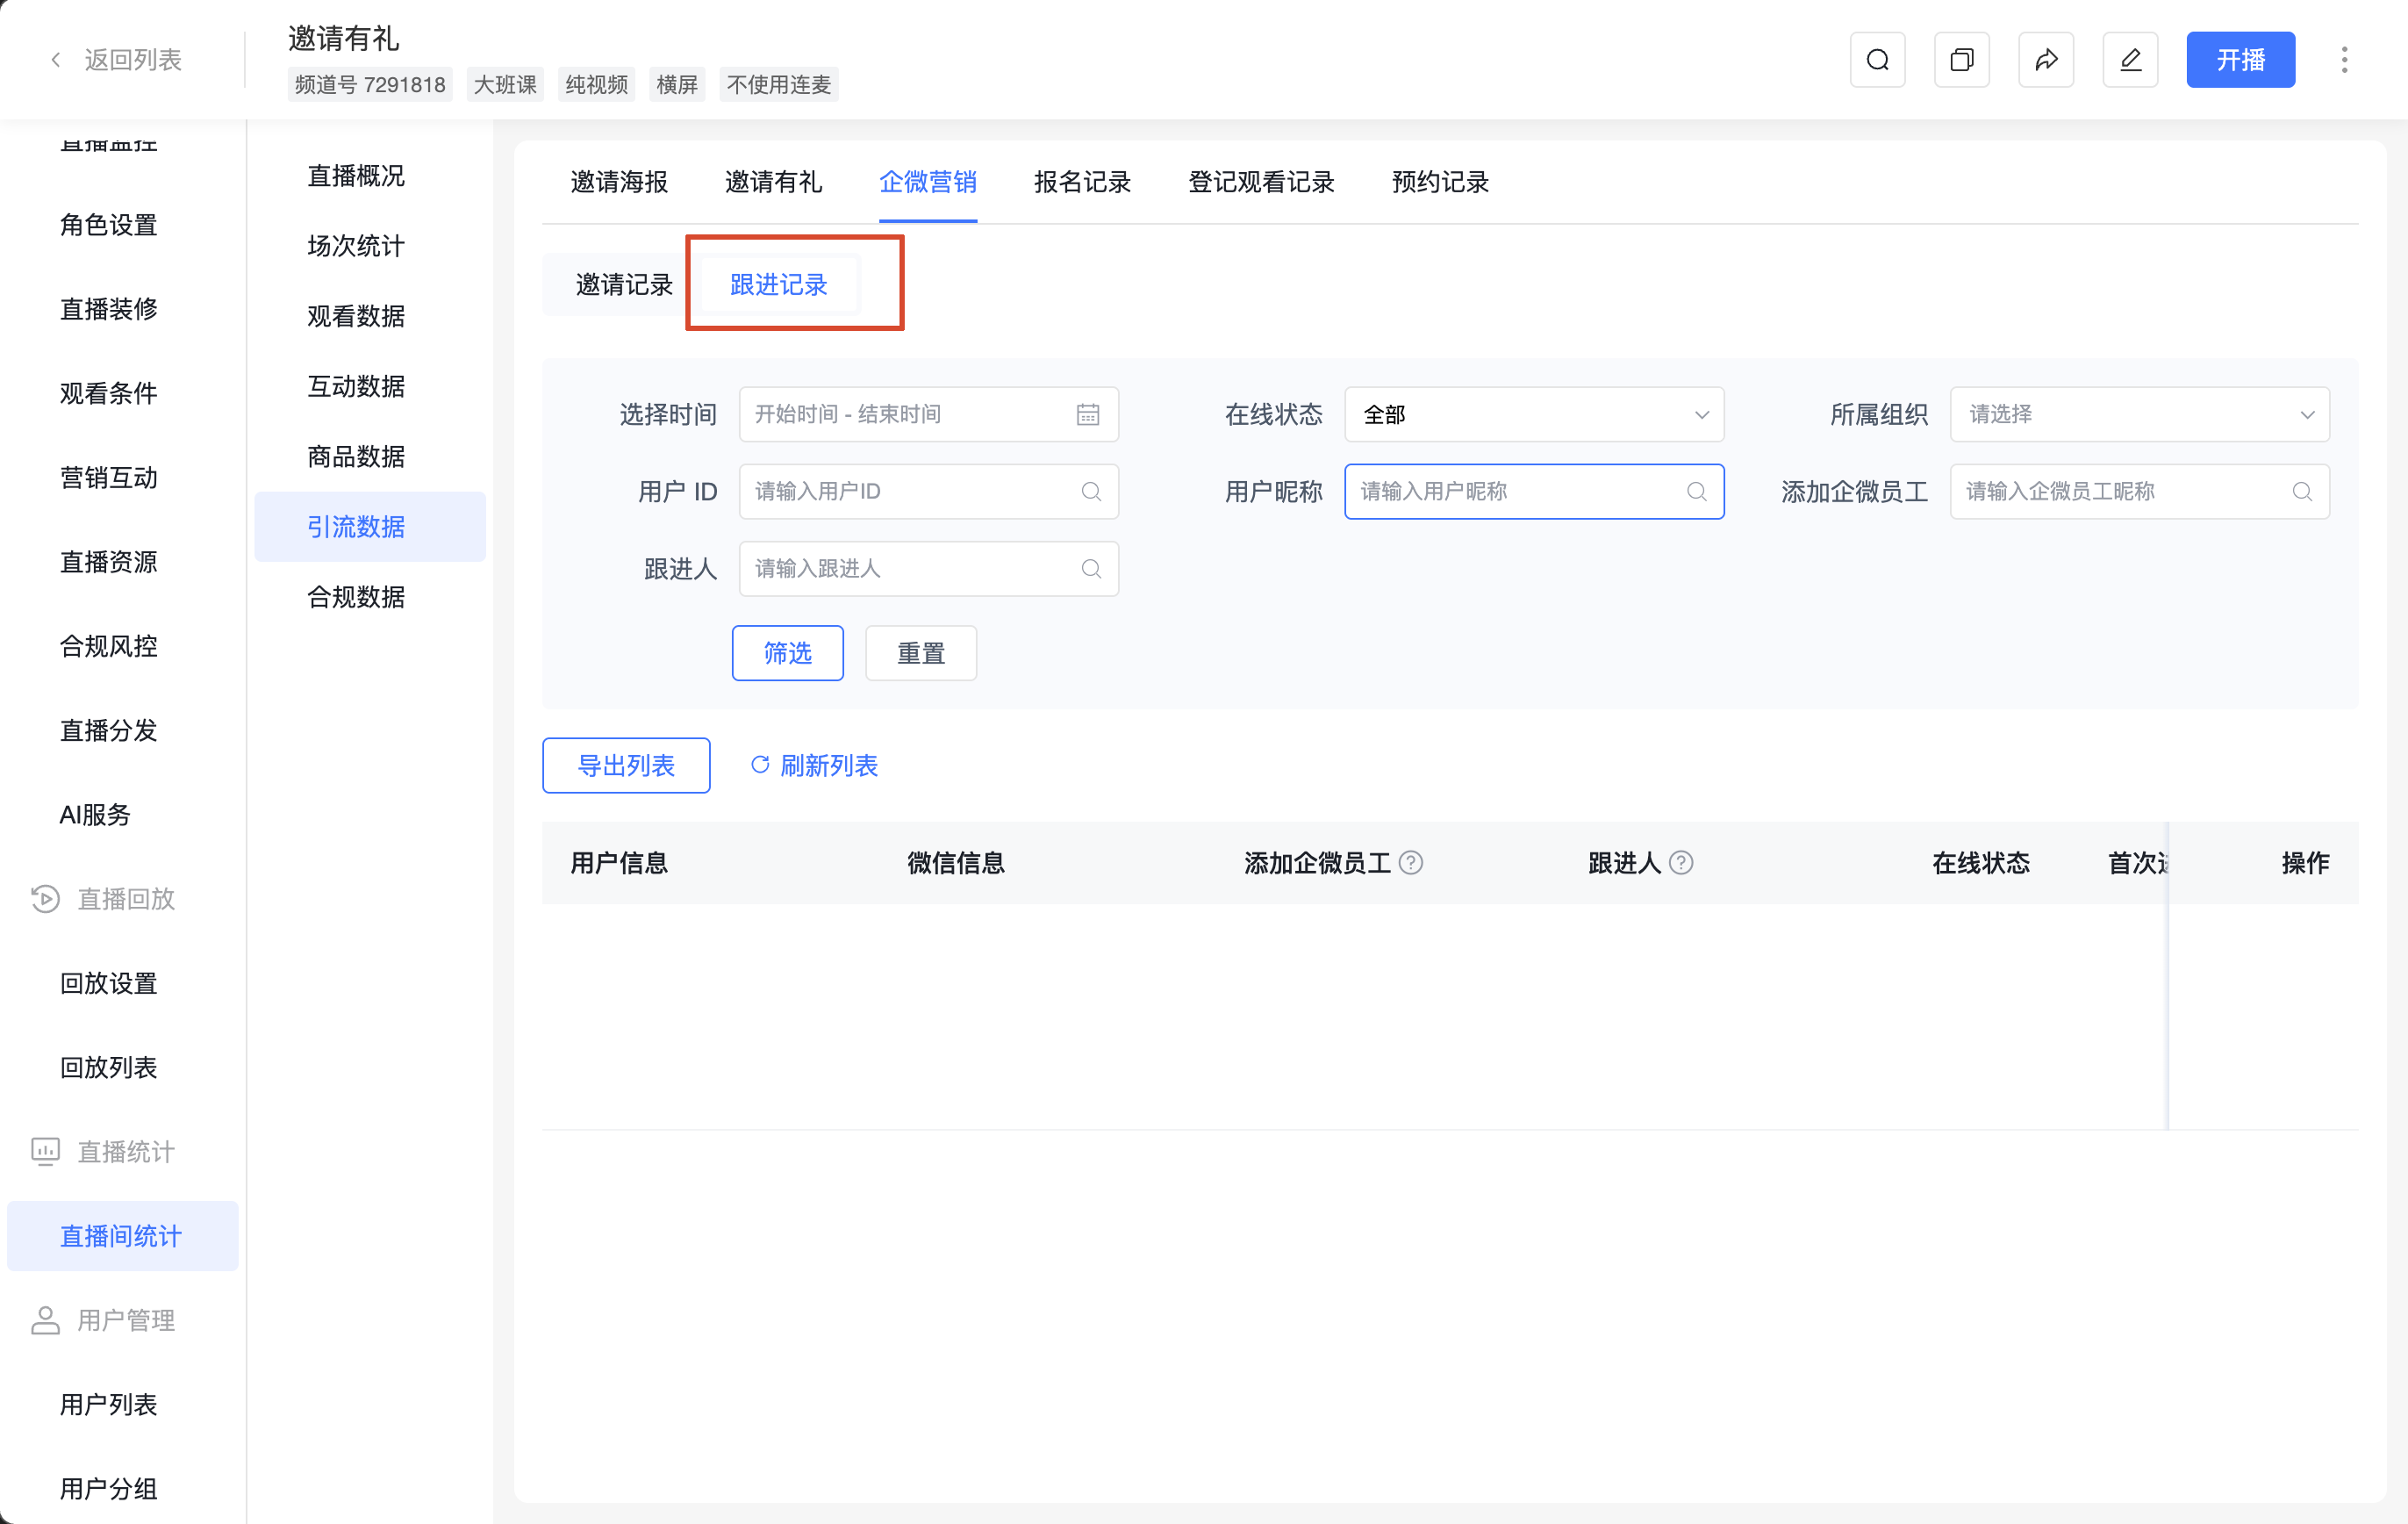Click the back chevron beside 返回列表
The width and height of the screenshot is (2408, 1524).
click(56, 60)
